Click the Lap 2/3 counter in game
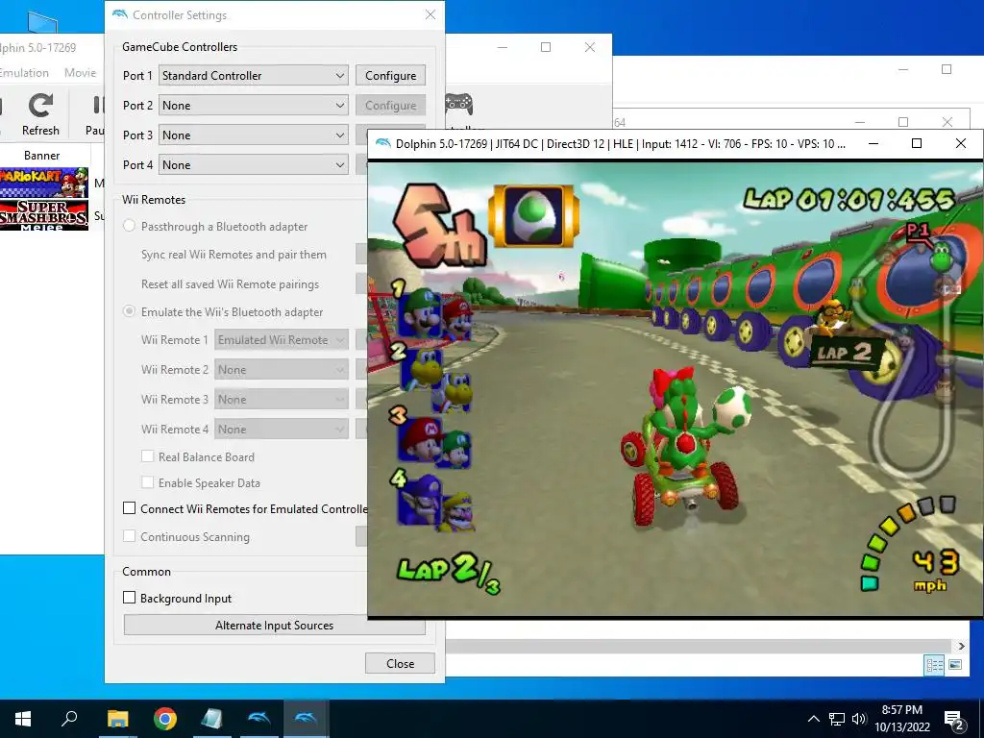Image resolution: width=984 pixels, height=738 pixels. click(450, 572)
